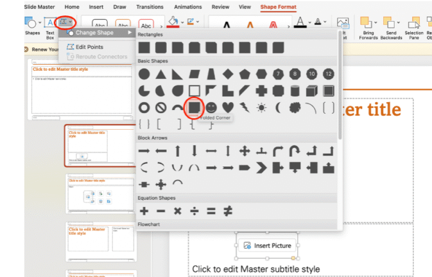The height and width of the screenshot is (277, 432).
Task: Pick the Division equation shape
Action: tap(194, 211)
